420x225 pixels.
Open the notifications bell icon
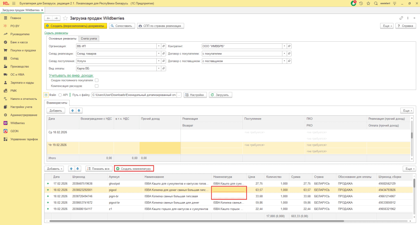click(x=354, y=4)
